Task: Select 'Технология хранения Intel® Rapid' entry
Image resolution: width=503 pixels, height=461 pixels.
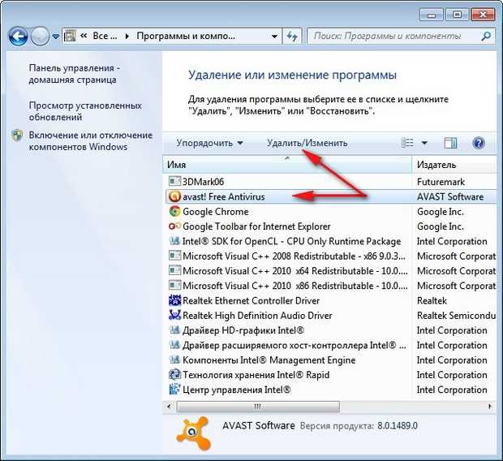Action: 256,375
